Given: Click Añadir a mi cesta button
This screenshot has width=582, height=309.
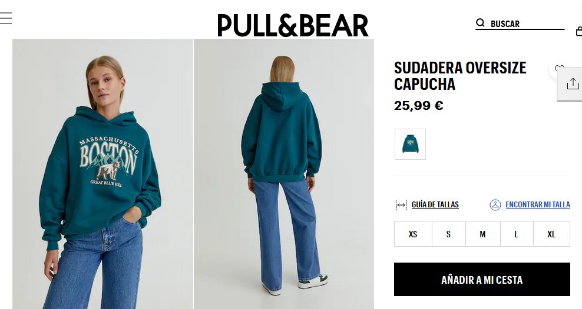Looking at the screenshot, I should tap(482, 280).
